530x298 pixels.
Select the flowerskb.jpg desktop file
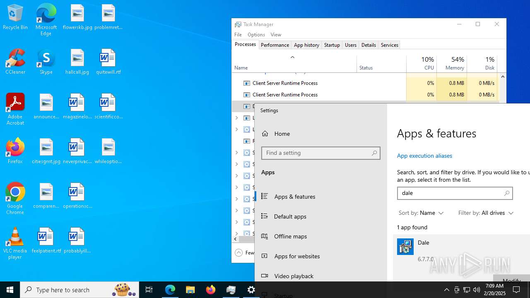77,17
